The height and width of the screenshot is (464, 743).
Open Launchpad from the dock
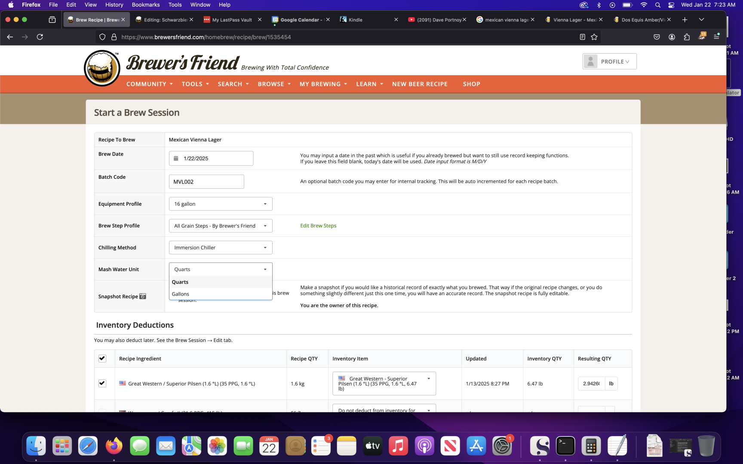click(x=62, y=446)
